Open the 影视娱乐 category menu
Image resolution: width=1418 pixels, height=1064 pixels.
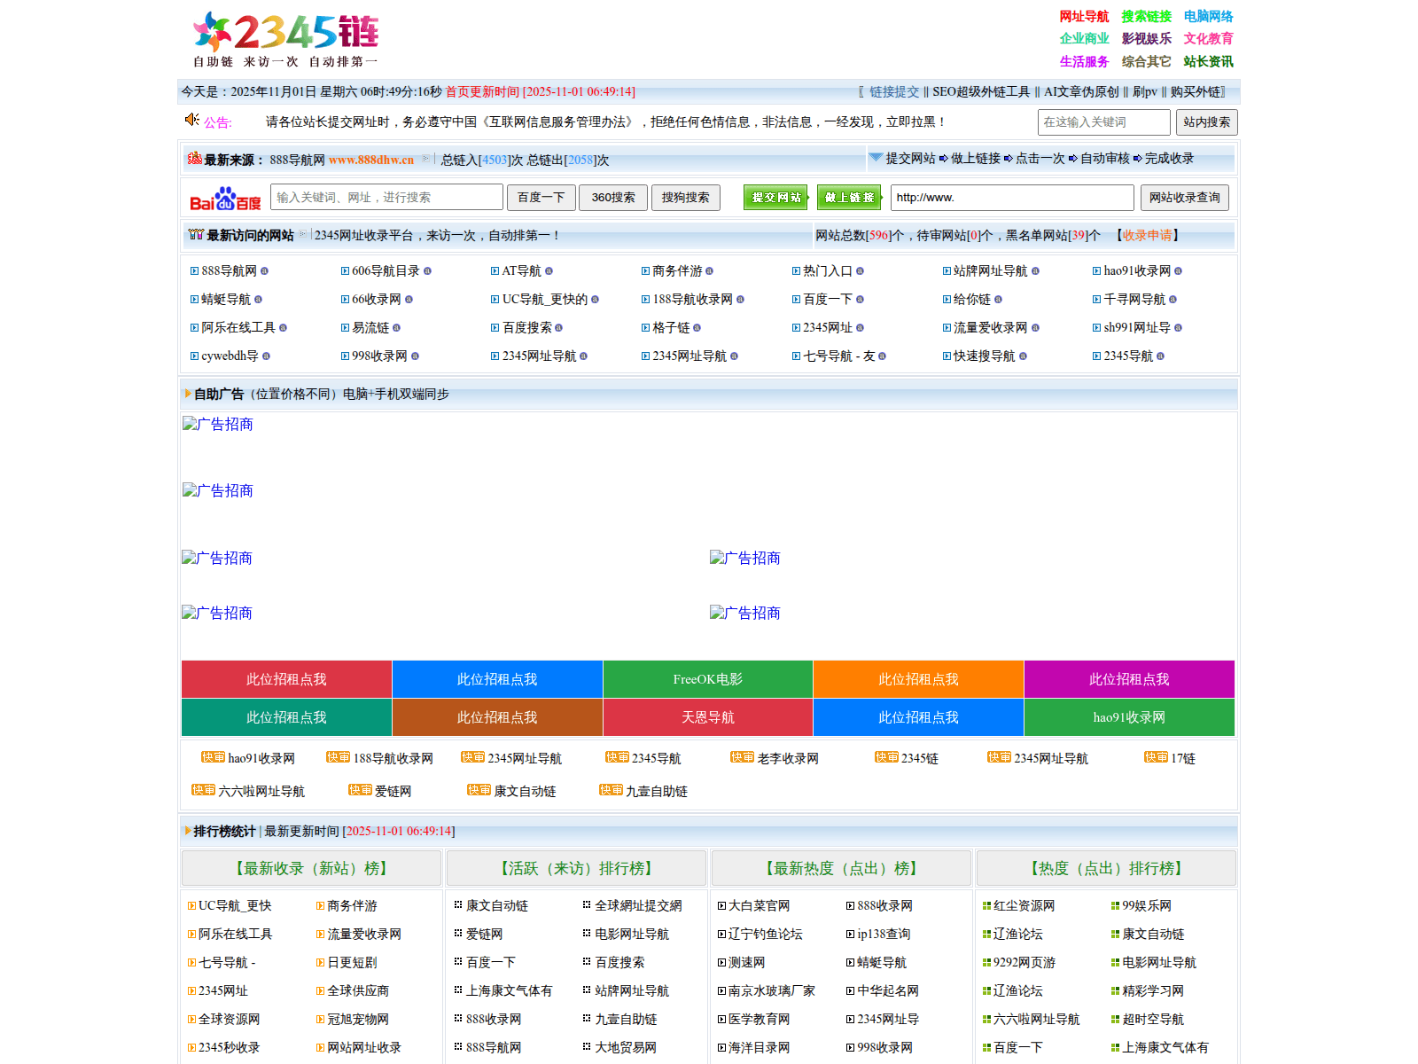[x=1146, y=38]
